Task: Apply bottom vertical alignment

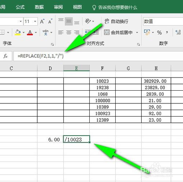Action: point(77,23)
